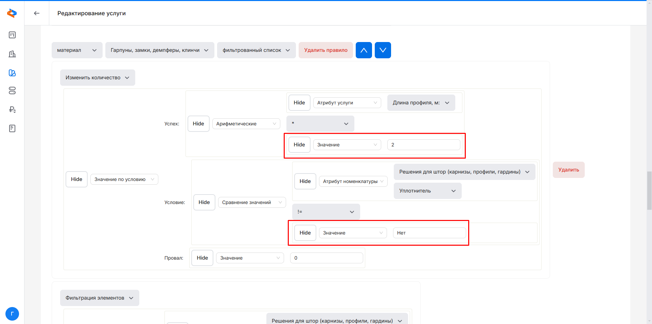The width and height of the screenshot is (652, 324).
Task: Expand the материал dropdown
Action: coord(77,50)
